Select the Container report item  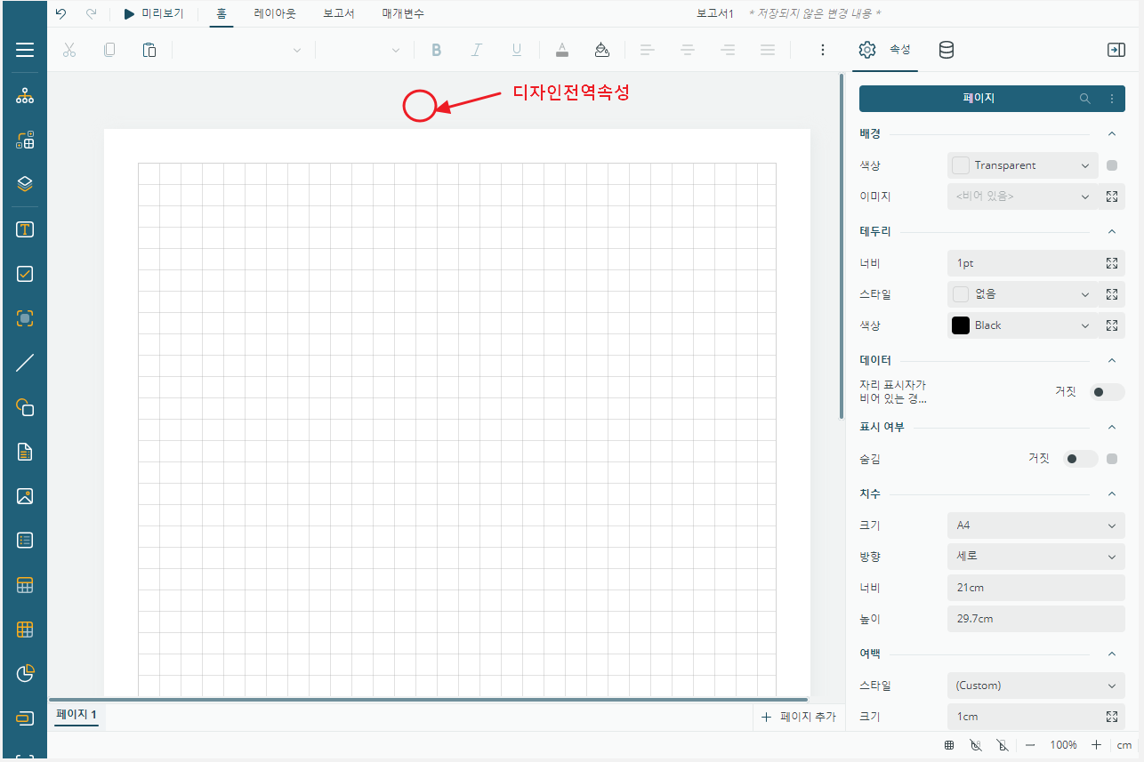tap(24, 318)
